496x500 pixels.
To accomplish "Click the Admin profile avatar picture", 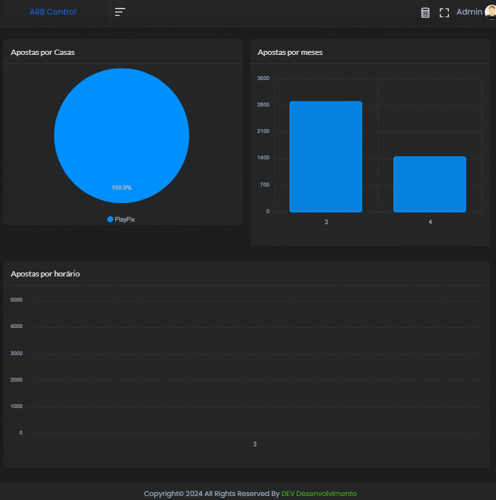I will coord(490,12).
